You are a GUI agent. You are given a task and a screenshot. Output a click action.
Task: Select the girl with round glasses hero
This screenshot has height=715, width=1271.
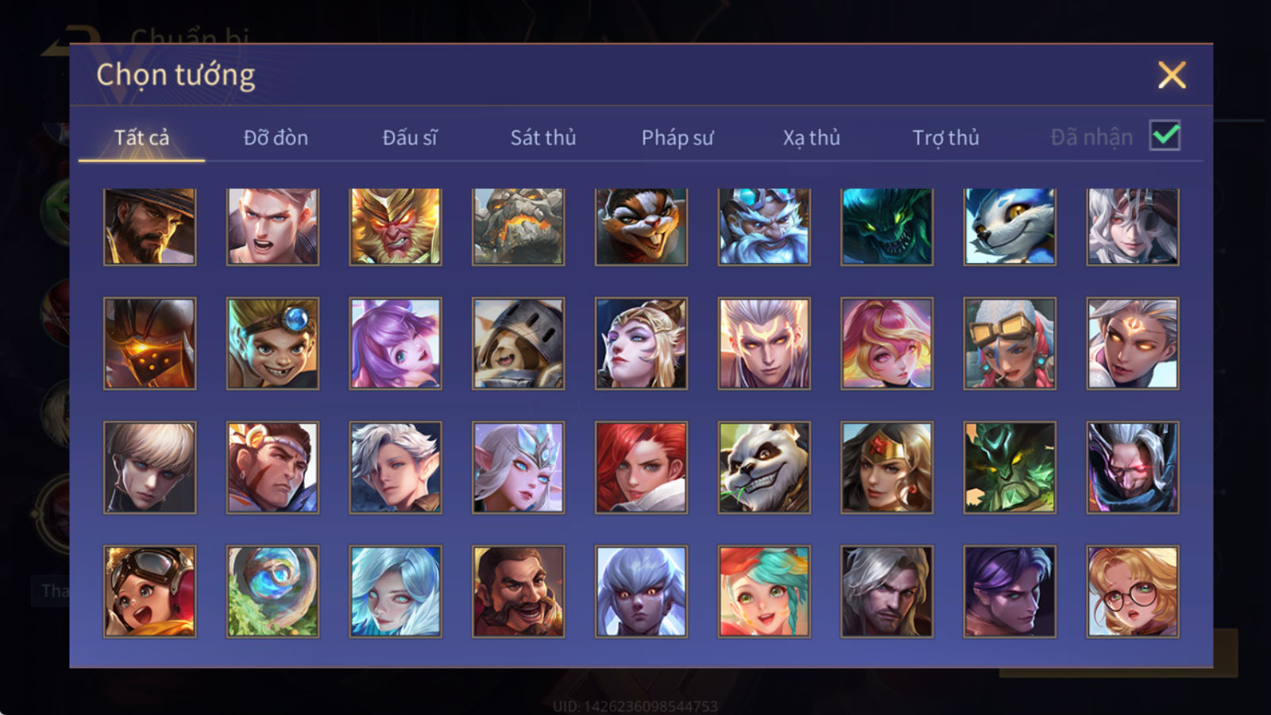pyautogui.click(x=1133, y=591)
